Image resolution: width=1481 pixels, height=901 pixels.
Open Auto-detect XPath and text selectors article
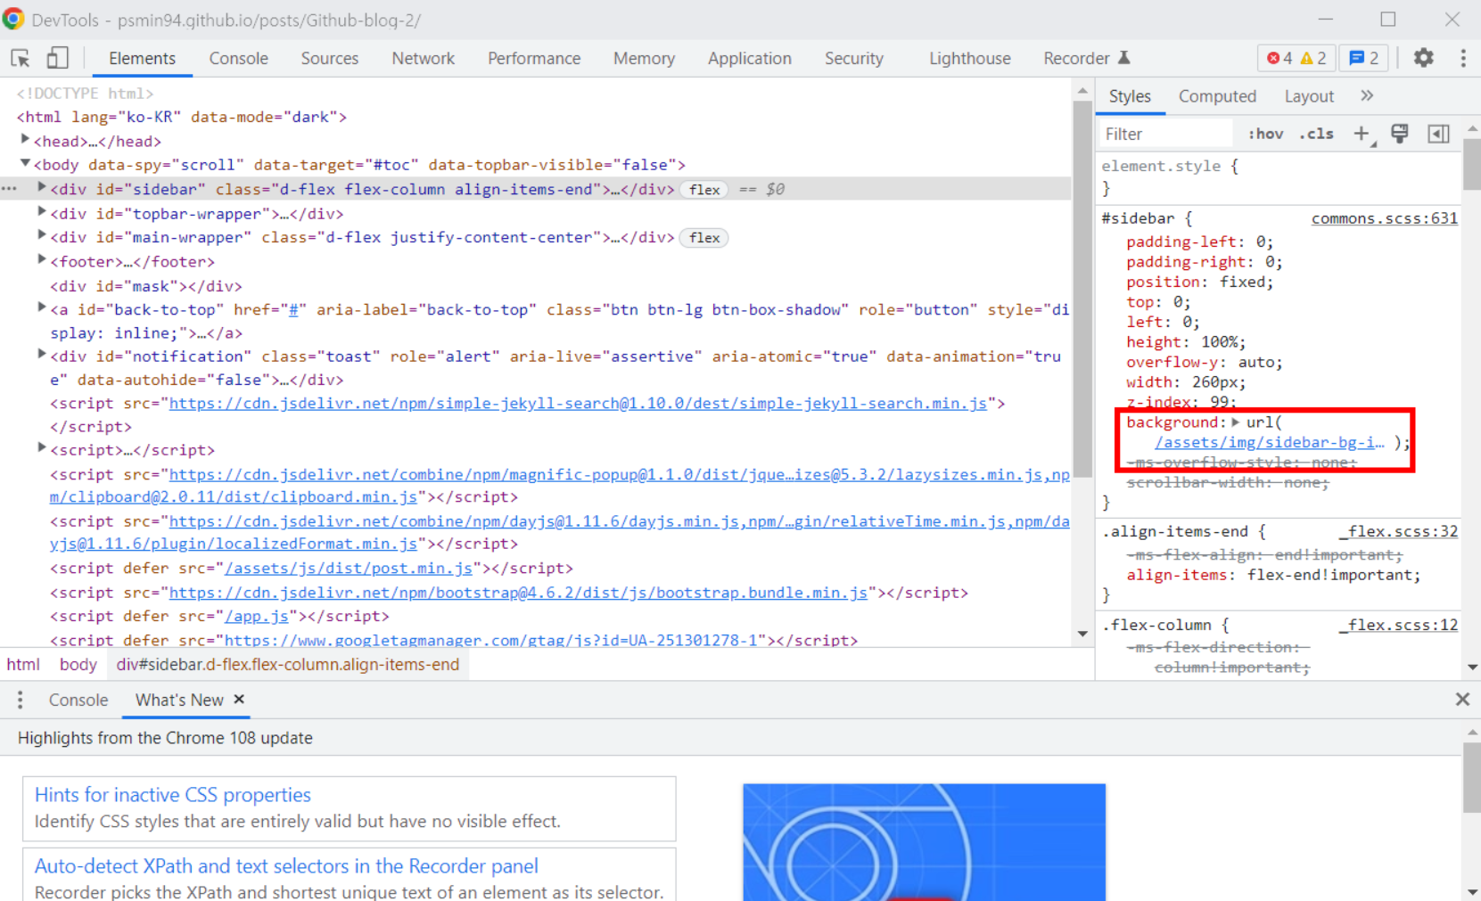tap(286, 865)
